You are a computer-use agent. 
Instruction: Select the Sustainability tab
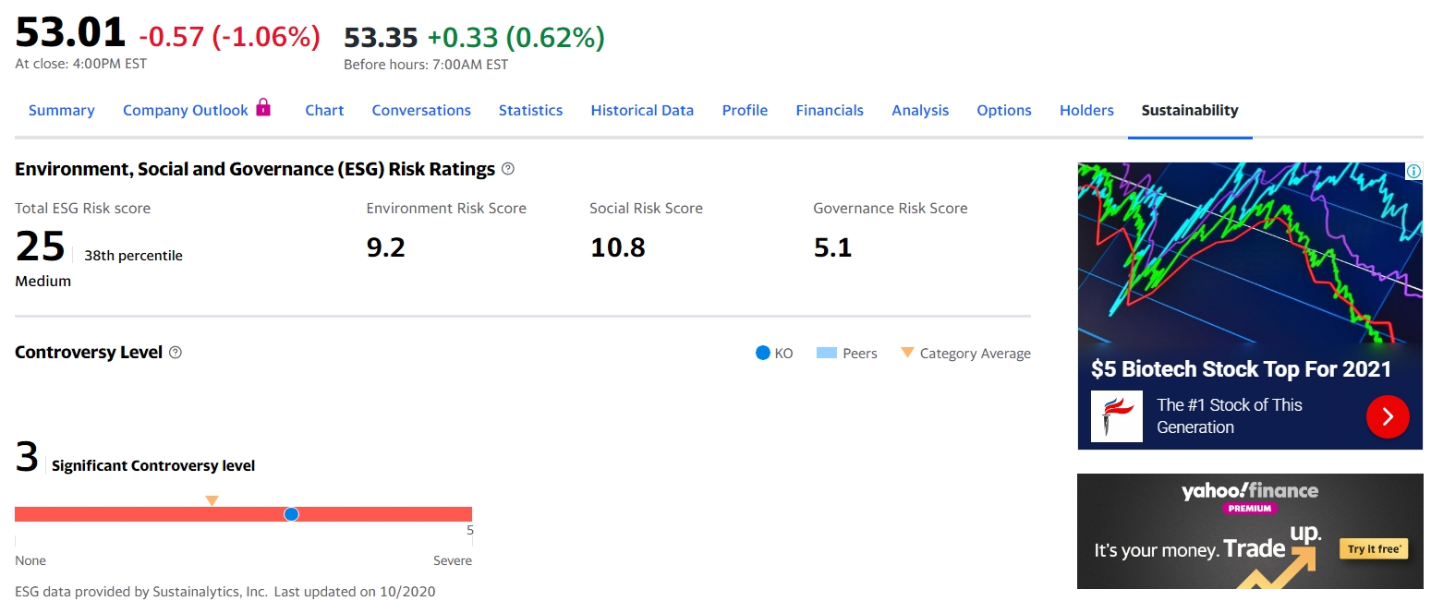1190,110
